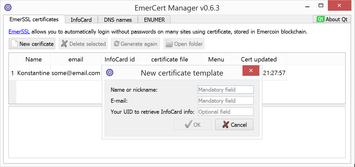Click the New cerificate button

32,44
